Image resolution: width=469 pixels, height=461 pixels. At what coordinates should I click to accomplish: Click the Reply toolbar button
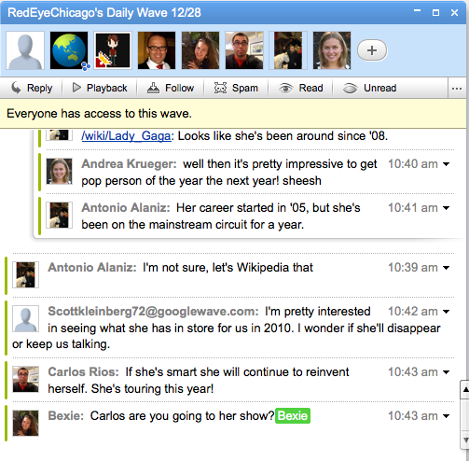(x=32, y=88)
